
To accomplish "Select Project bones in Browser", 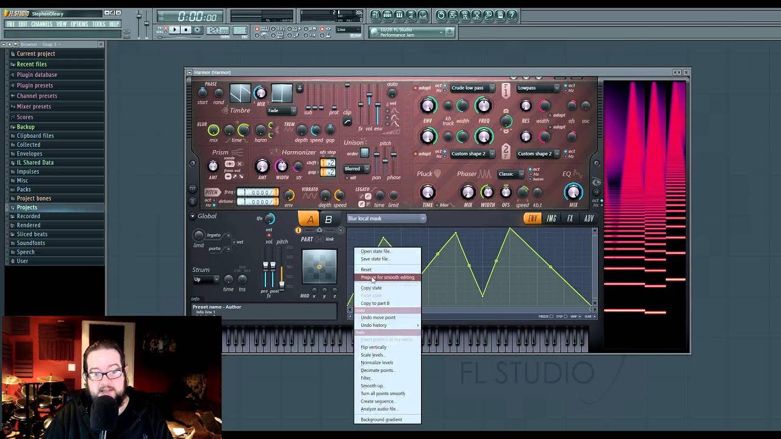I will tap(34, 198).
